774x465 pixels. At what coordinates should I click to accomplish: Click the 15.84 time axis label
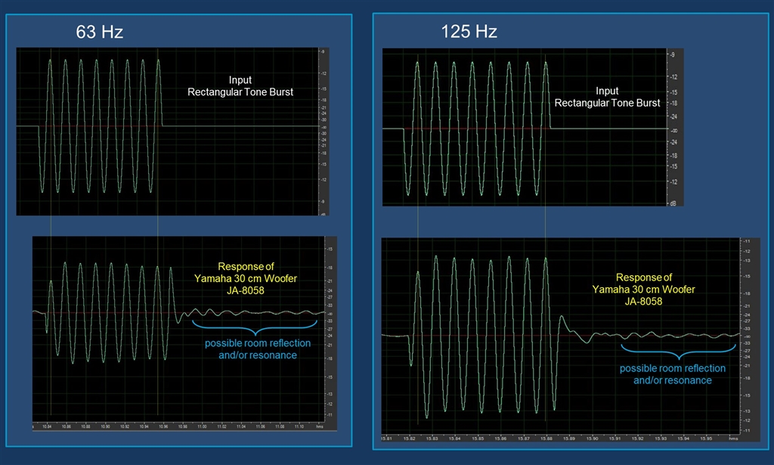click(454, 439)
